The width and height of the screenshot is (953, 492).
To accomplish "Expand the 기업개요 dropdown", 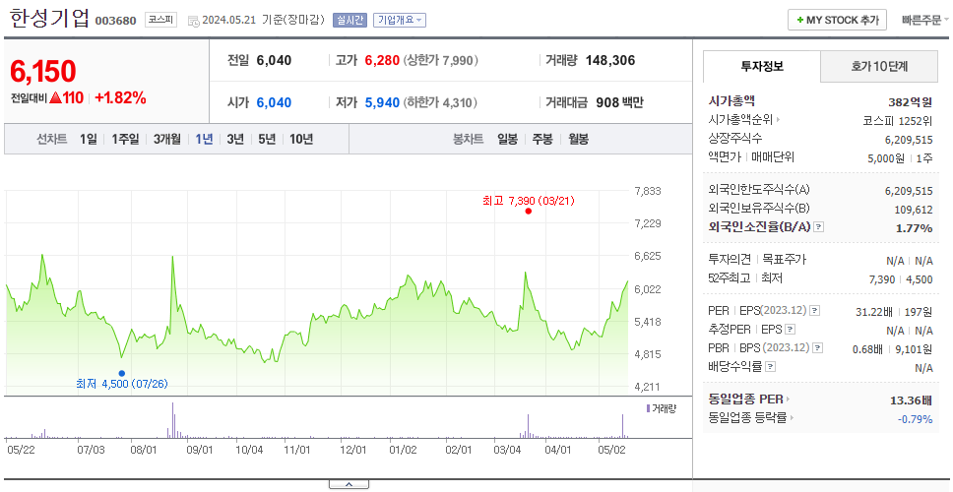I will coord(400,20).
